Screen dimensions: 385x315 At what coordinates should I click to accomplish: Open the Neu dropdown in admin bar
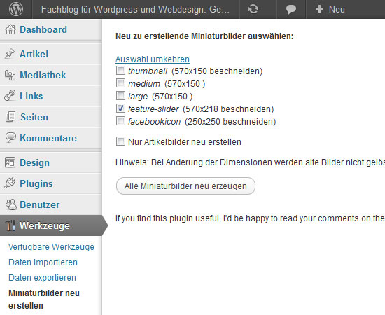pos(330,9)
